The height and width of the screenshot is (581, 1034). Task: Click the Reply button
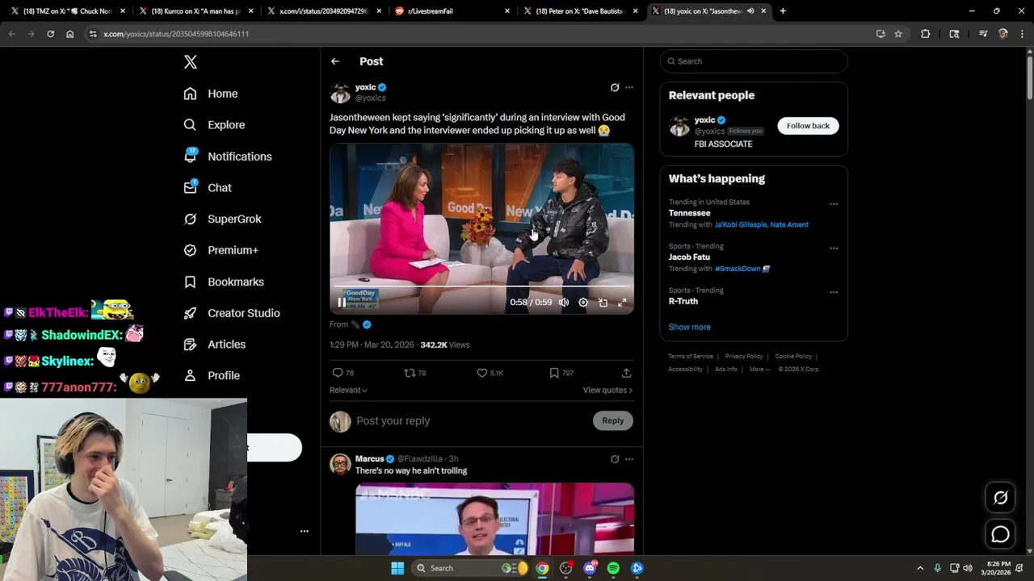613,420
